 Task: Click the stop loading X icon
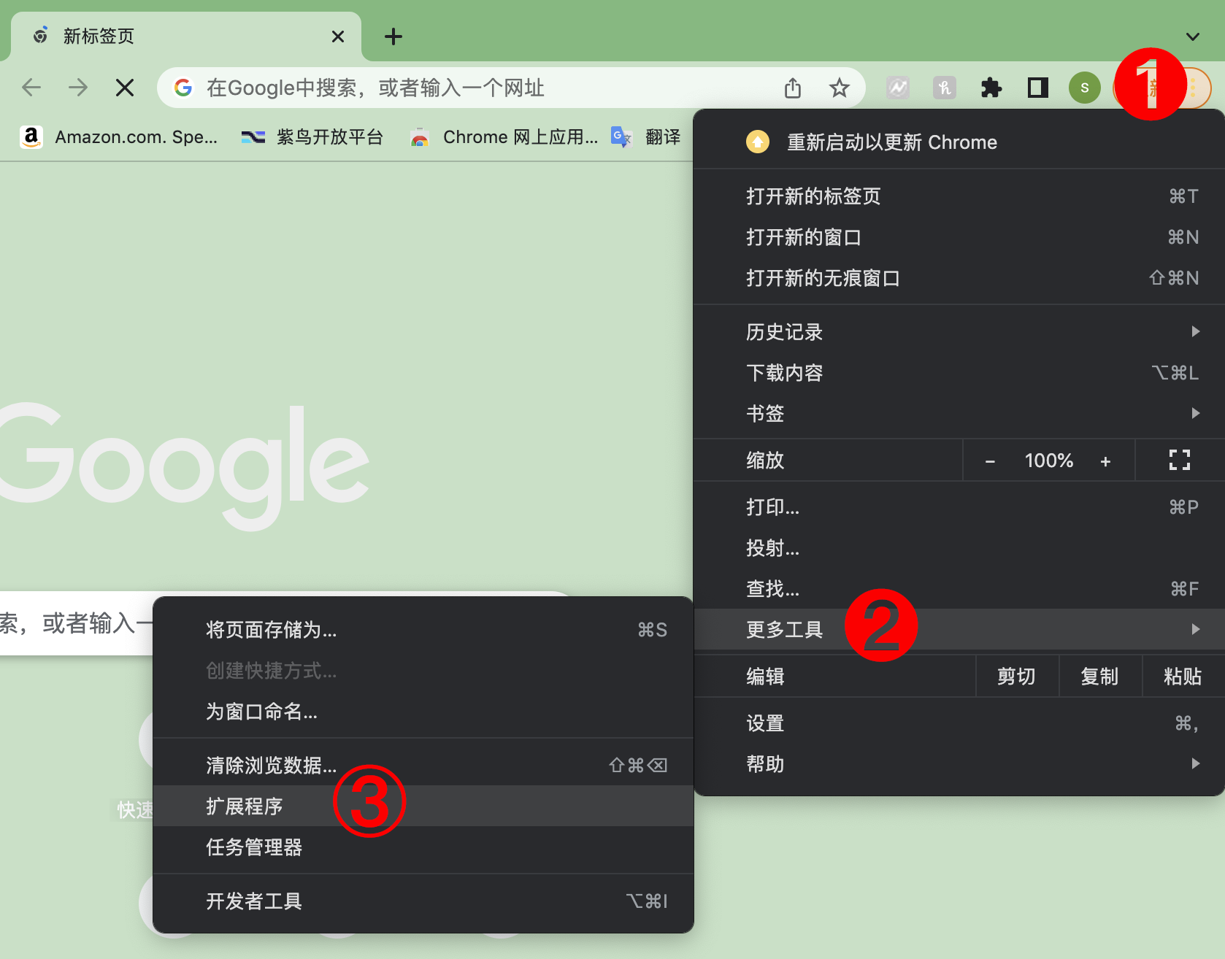coord(125,88)
